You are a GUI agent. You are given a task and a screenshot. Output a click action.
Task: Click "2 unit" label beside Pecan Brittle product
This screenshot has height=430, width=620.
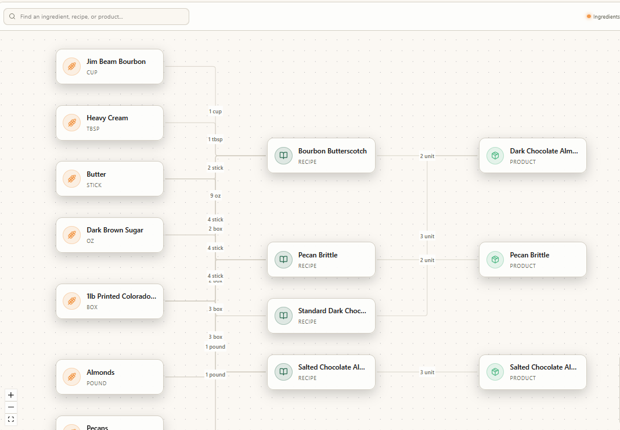coord(427,260)
